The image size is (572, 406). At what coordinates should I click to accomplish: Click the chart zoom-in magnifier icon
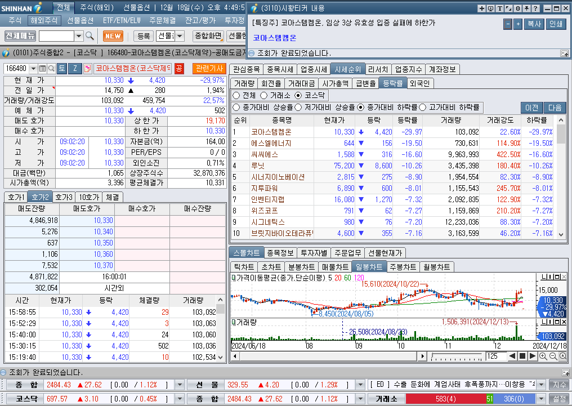point(543,356)
